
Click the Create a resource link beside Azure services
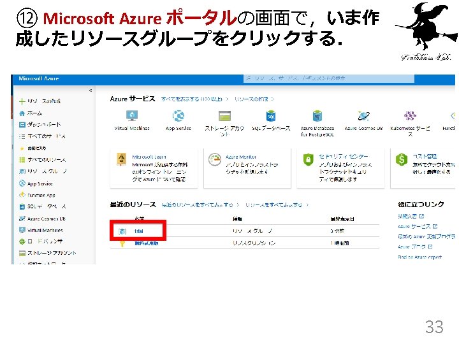coord(251,99)
